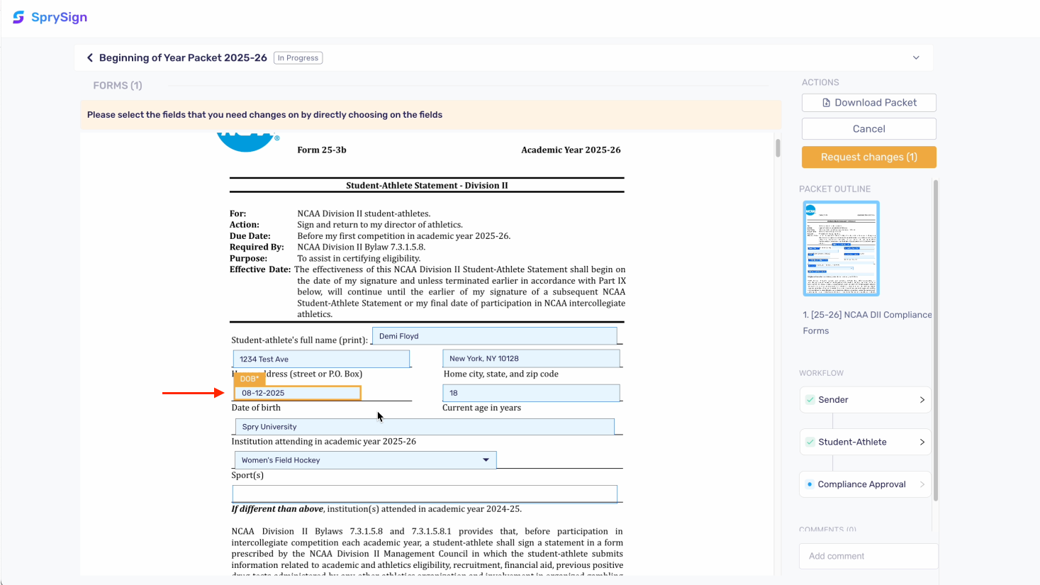This screenshot has width=1040, height=585.
Task: Open the Sport(s) dropdown showing Women's Field Hockey
Action: click(x=486, y=459)
